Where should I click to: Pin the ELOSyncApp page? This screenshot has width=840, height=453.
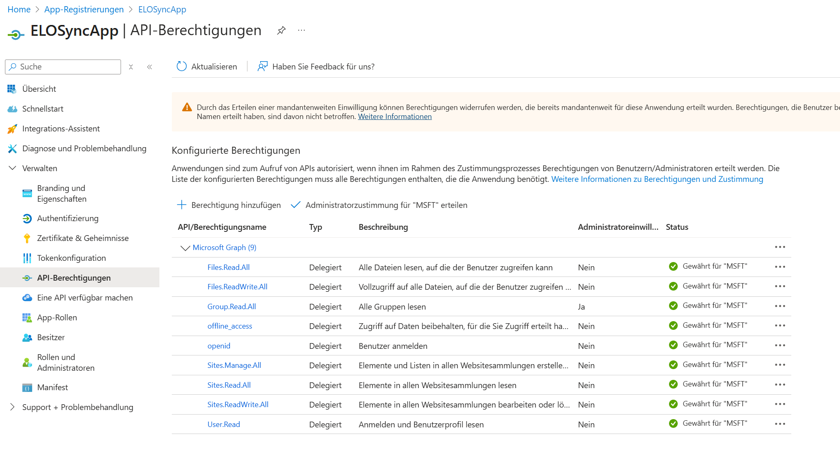coord(281,30)
